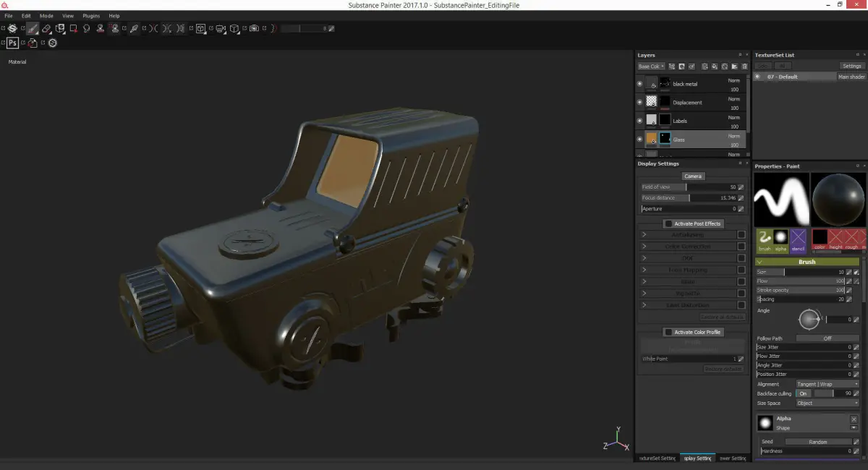Open the Base Color channel dropdown
Image resolution: width=868 pixels, height=470 pixels.
click(x=651, y=67)
